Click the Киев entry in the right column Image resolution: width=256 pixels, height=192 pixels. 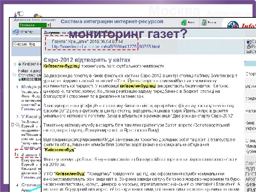250,123
